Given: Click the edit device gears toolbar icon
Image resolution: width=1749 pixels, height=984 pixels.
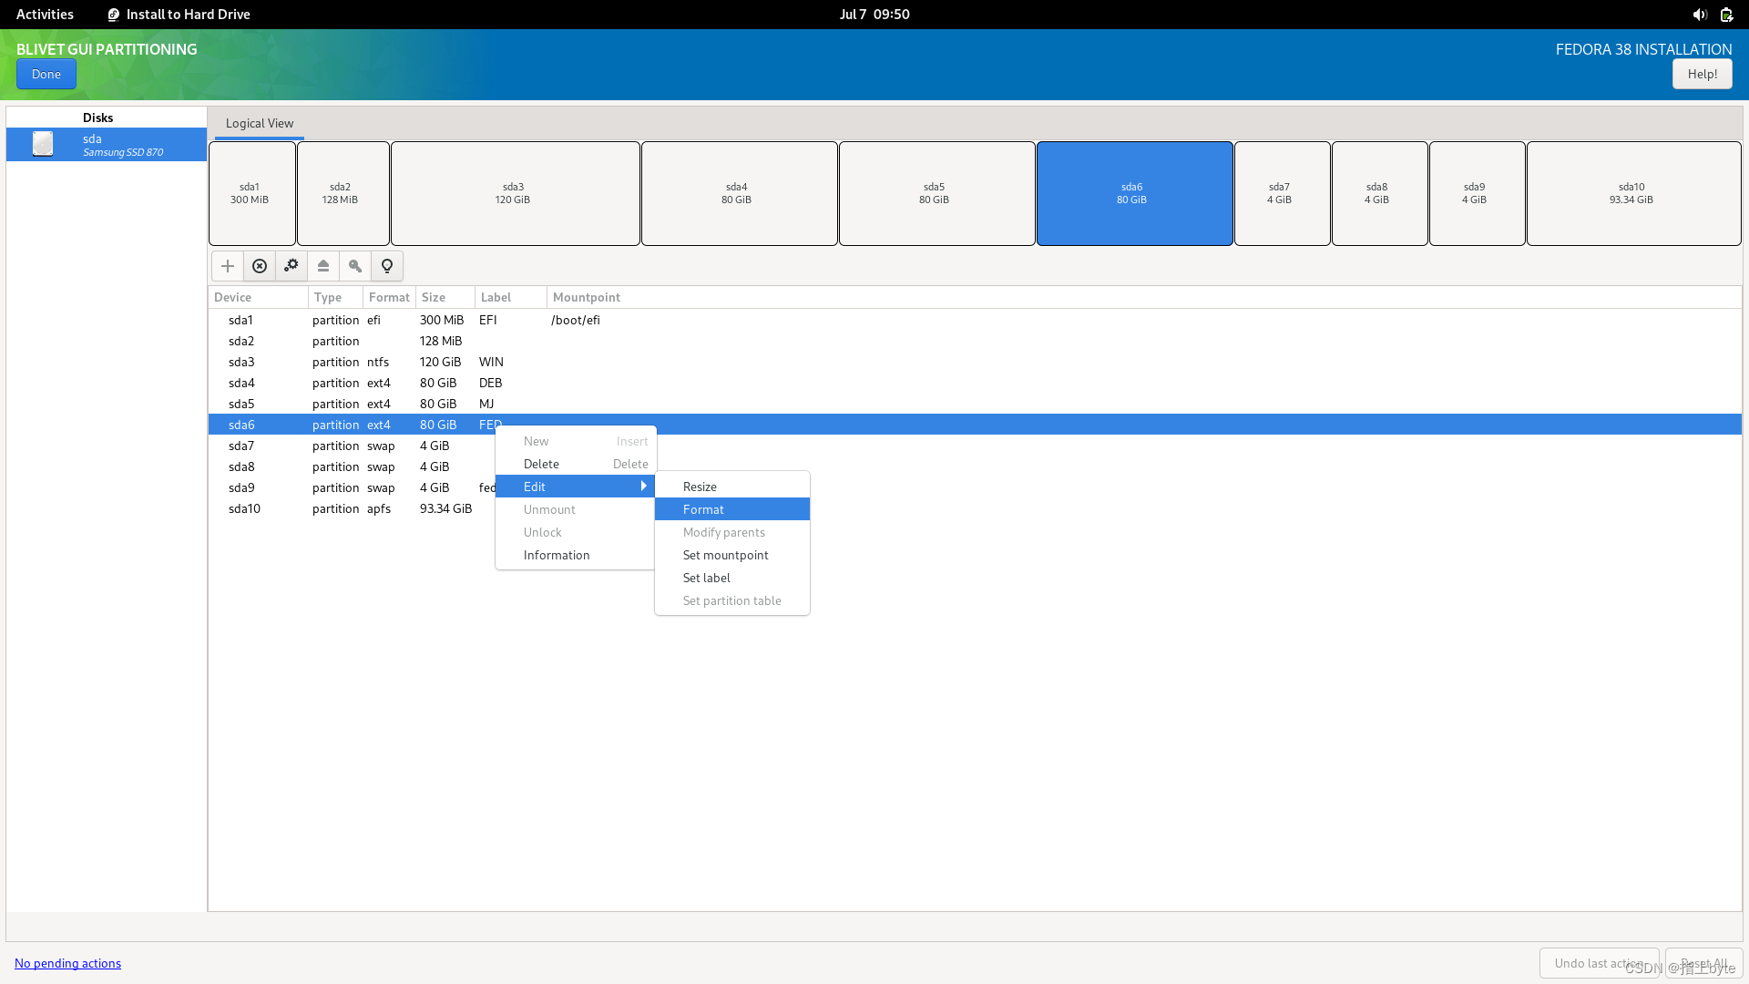Looking at the screenshot, I should pos(291,266).
